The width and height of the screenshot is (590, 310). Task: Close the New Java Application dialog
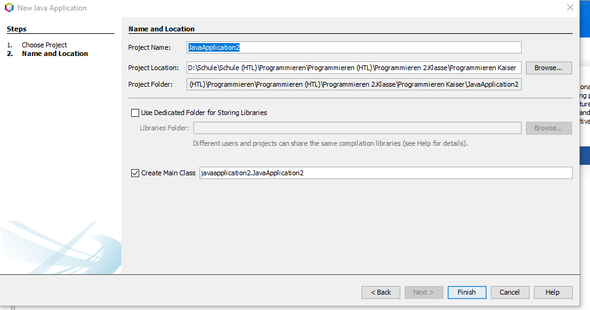pos(570,7)
